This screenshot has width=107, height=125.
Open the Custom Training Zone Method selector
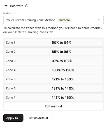pos(53,20)
